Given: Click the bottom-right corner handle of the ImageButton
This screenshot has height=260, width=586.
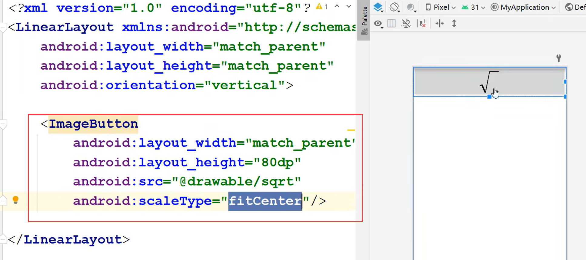Looking at the screenshot, I should (x=565, y=97).
